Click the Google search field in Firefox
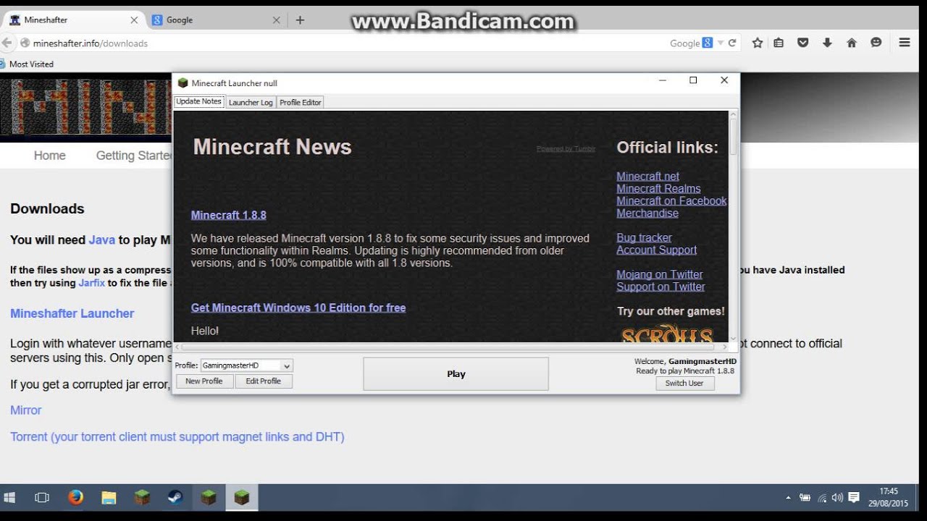 click(x=684, y=43)
